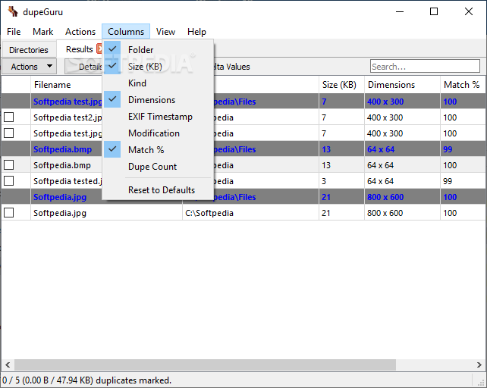Enable the Dupe Count column
This screenshot has width=487, height=388.
tap(158, 167)
